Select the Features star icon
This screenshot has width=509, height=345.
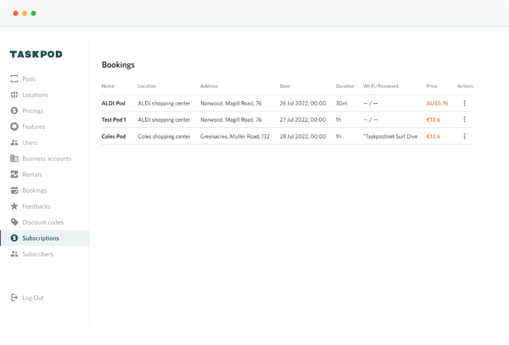(x=14, y=126)
